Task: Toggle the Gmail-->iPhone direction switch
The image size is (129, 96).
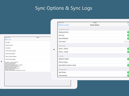Action: point(128,49)
